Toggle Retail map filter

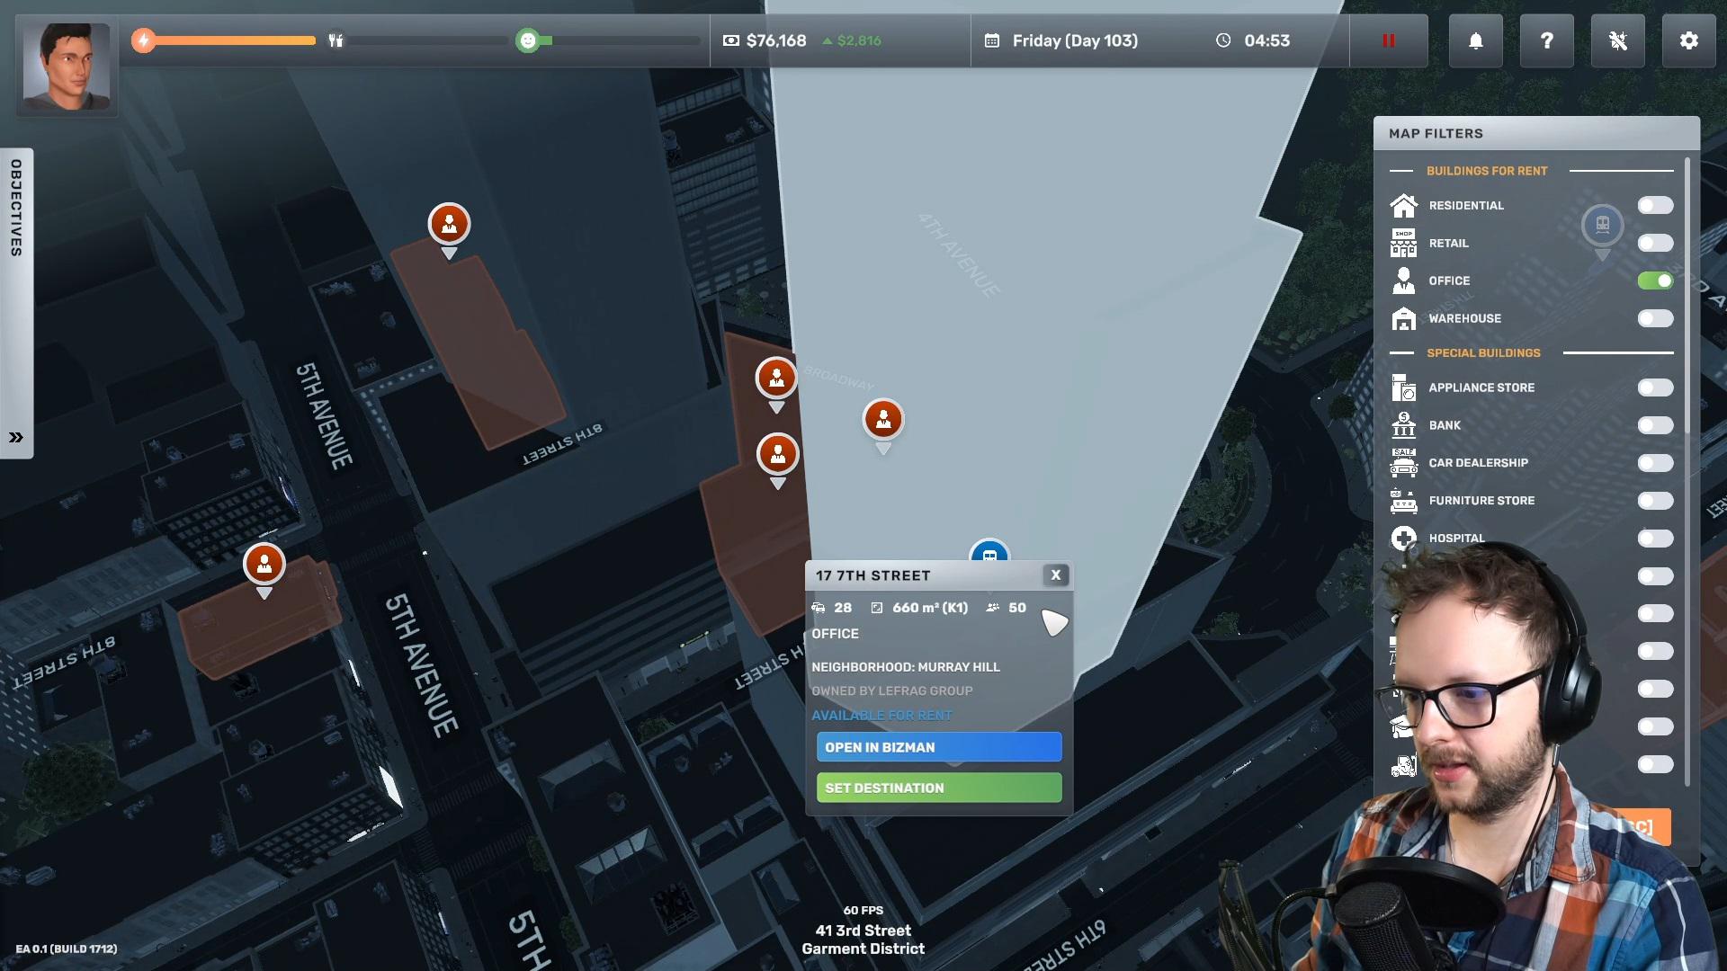[1655, 244]
